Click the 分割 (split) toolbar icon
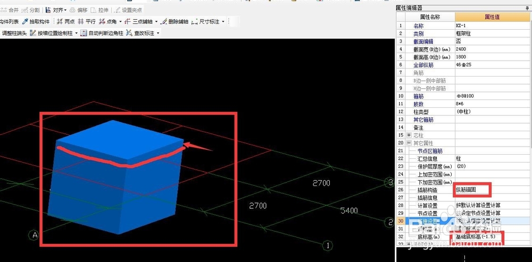 click(x=24, y=10)
